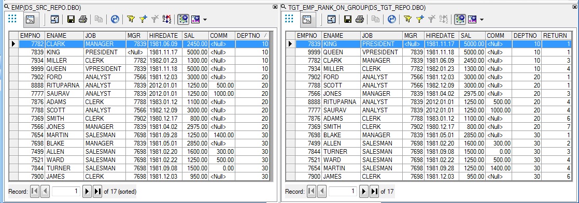This screenshot has height=203, width=579.
Task: Select VPRESIDENT job cell in EMP panel
Action: (x=105, y=69)
